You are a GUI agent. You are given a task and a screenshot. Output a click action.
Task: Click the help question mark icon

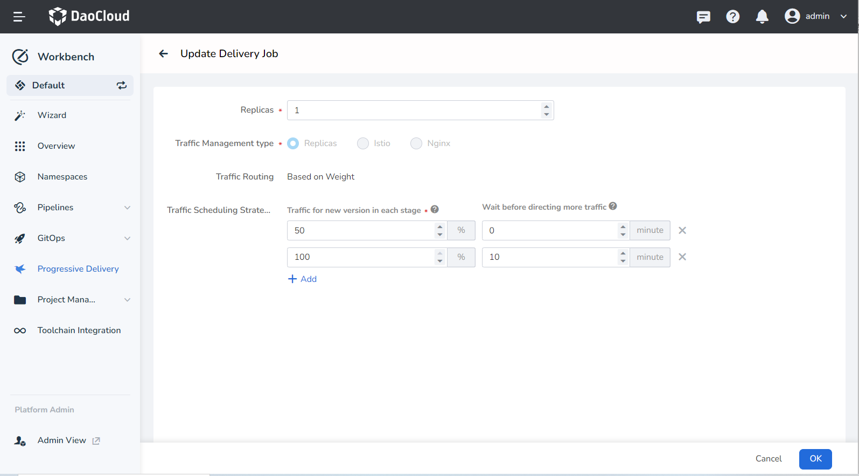pos(732,17)
